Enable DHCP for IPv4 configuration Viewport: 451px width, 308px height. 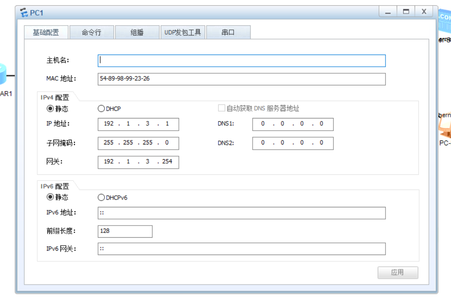(x=101, y=108)
